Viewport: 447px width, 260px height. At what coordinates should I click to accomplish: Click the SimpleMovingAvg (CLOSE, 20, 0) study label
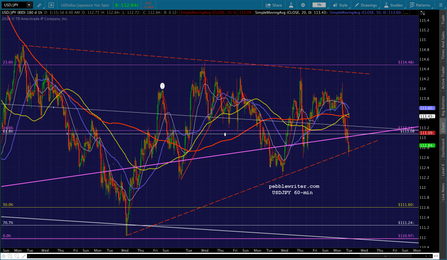(x=283, y=13)
